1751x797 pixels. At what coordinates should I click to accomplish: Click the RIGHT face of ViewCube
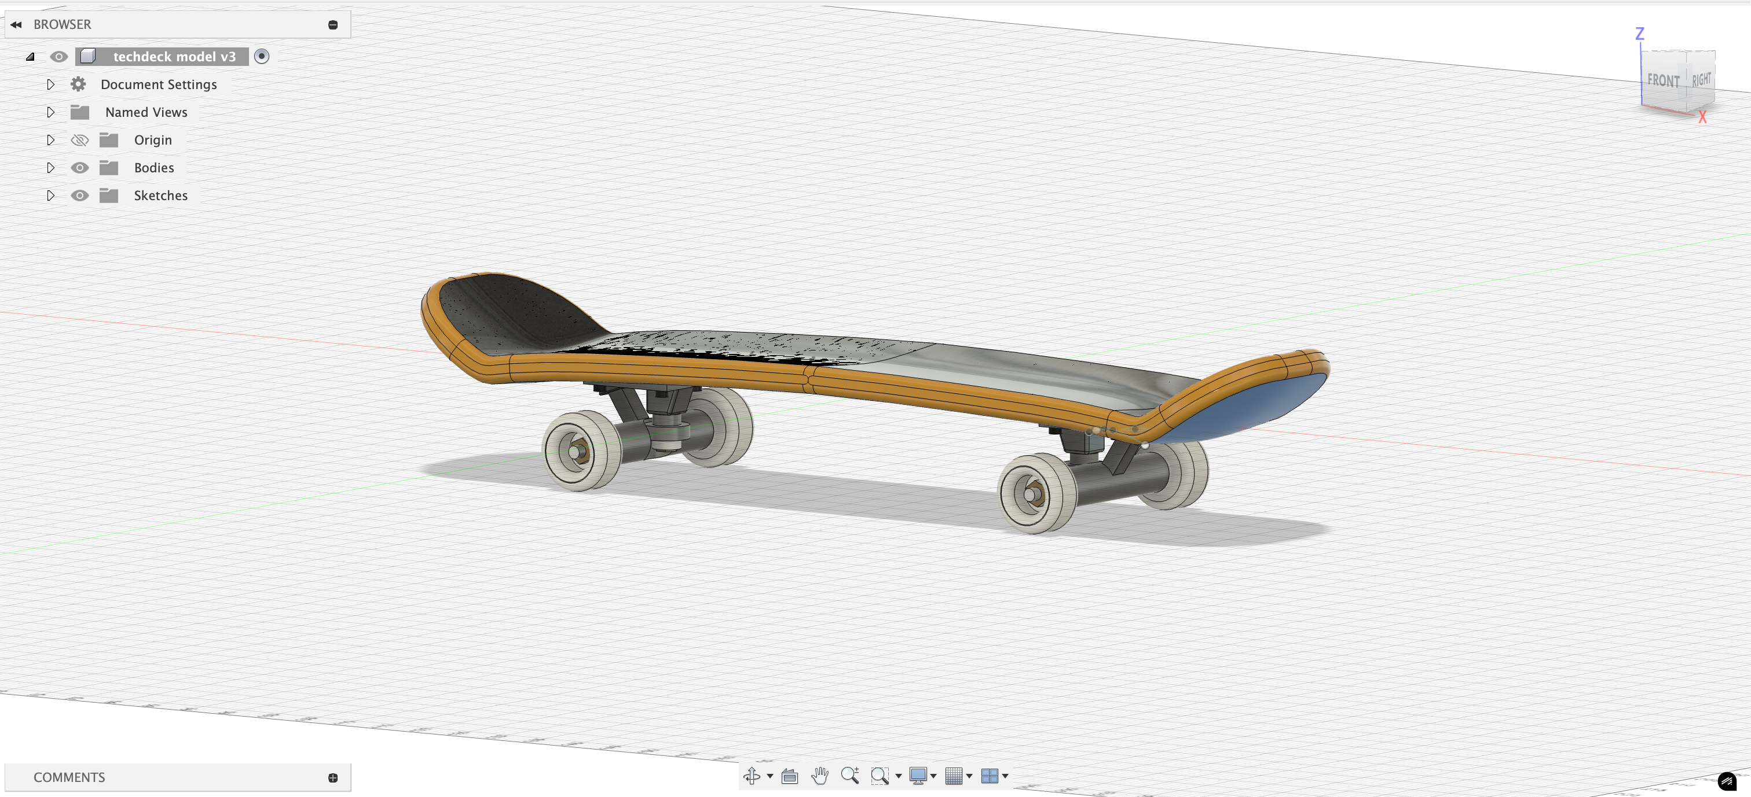coord(1701,79)
